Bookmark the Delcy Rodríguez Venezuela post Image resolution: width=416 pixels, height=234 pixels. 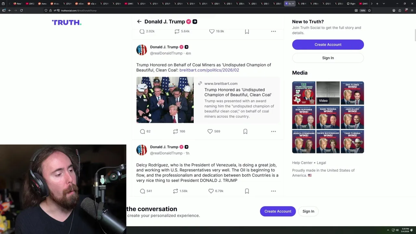tap(247, 191)
